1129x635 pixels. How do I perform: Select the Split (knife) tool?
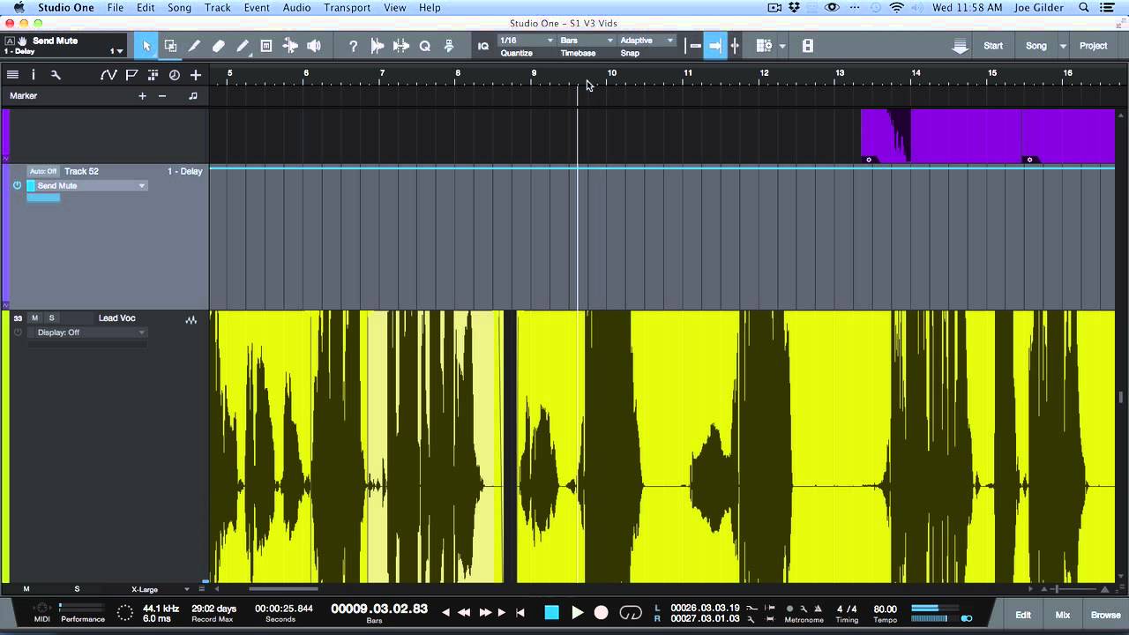point(194,46)
